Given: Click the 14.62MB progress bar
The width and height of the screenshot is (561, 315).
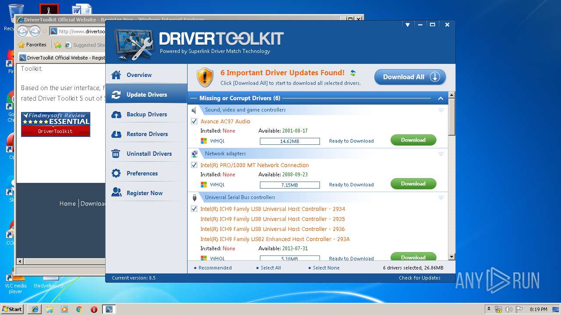Looking at the screenshot, I should coord(290,141).
